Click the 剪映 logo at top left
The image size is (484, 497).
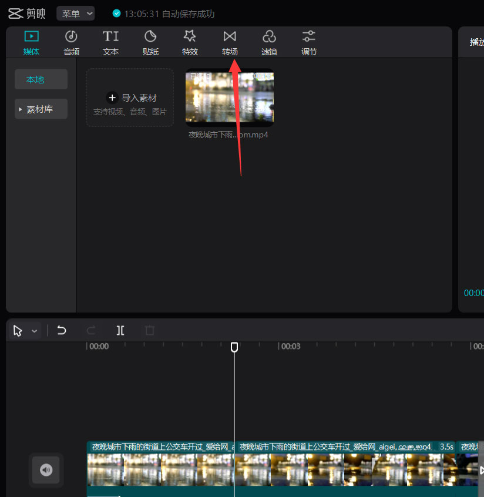[26, 14]
